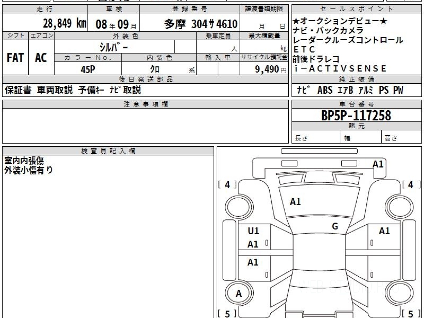The height and width of the screenshot is (318, 424).
Task: Click the mileage value 28,849 km
Action: [65, 24]
